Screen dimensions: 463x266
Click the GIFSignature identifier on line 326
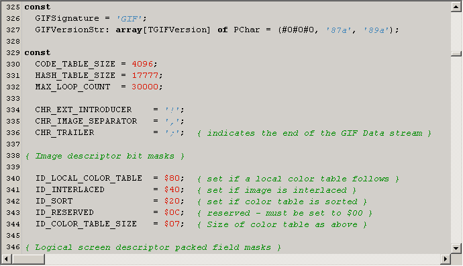pyautogui.click(x=67, y=18)
